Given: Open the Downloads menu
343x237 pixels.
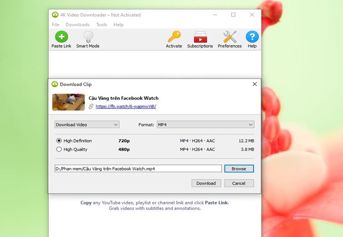Looking at the screenshot, I should [x=78, y=25].
